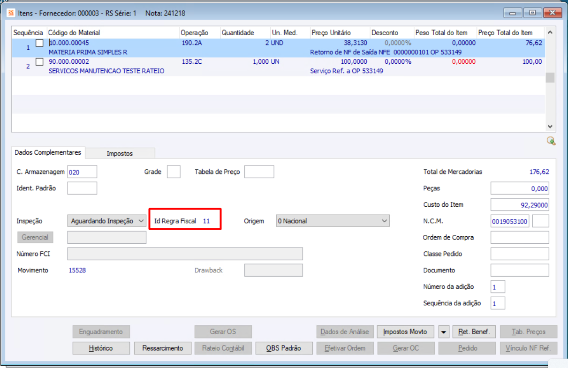Click the item grid scrollbar thumb
Screen dimensions: 568x368
(550, 78)
